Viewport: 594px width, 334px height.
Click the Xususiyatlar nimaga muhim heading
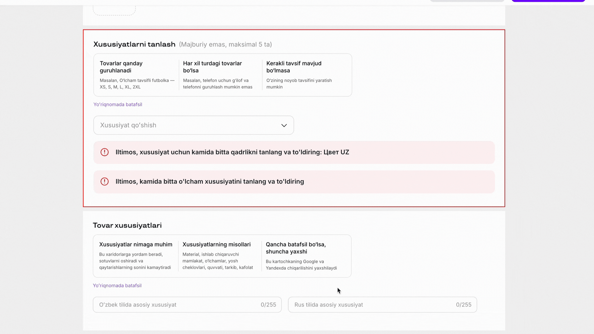[136, 244]
